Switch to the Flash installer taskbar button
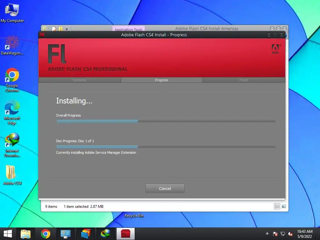 pos(126,234)
